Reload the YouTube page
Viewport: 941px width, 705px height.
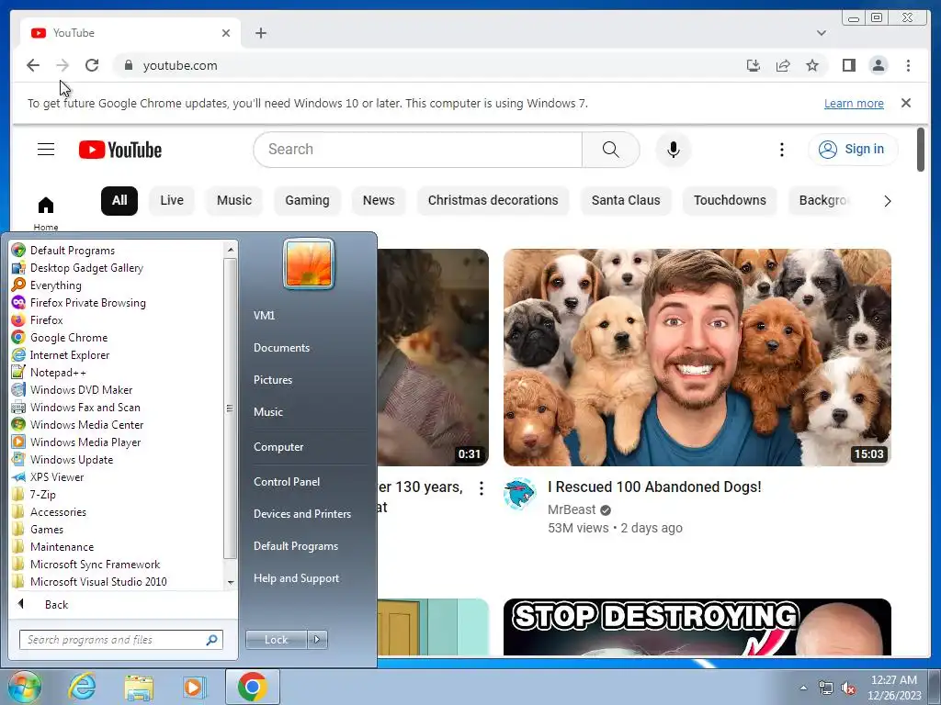(92, 65)
